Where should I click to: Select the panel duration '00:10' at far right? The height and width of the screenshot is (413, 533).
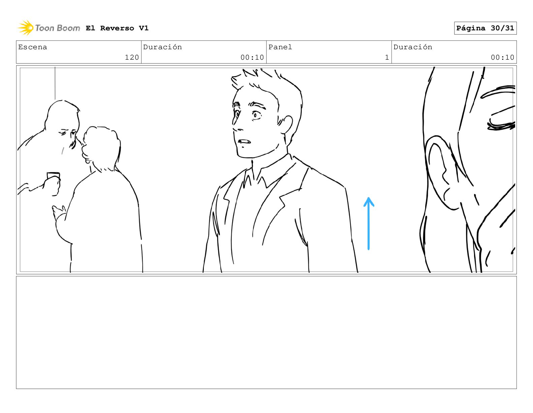502,57
